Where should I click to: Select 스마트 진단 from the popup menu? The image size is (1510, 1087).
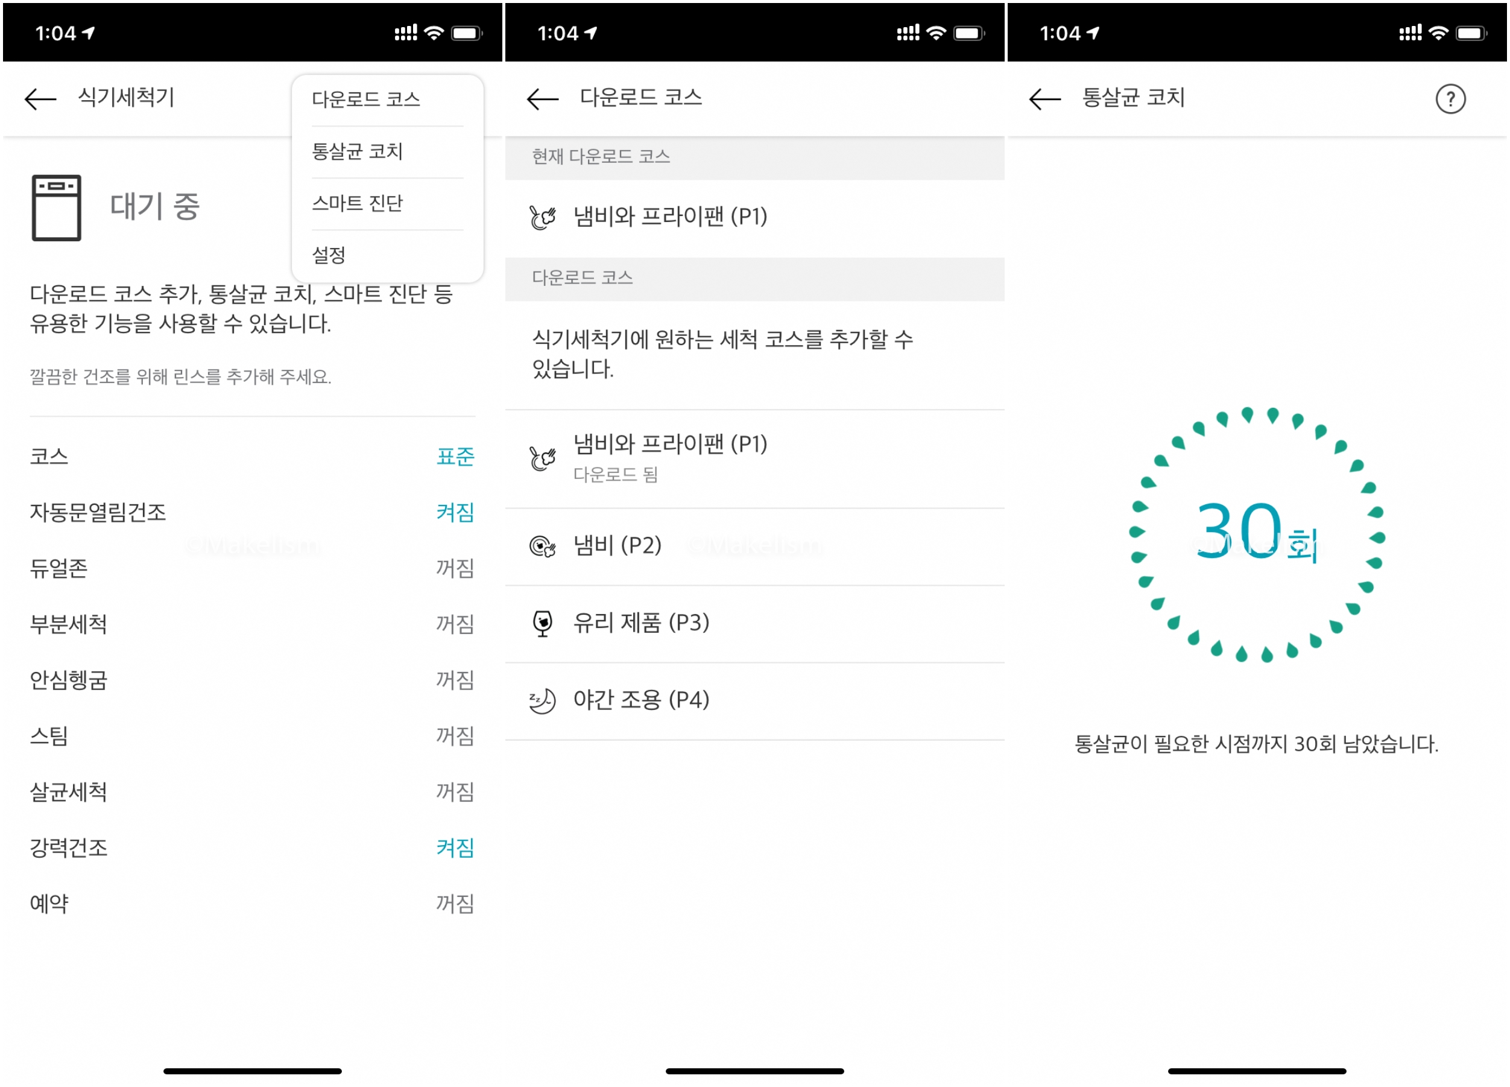pos(358,203)
